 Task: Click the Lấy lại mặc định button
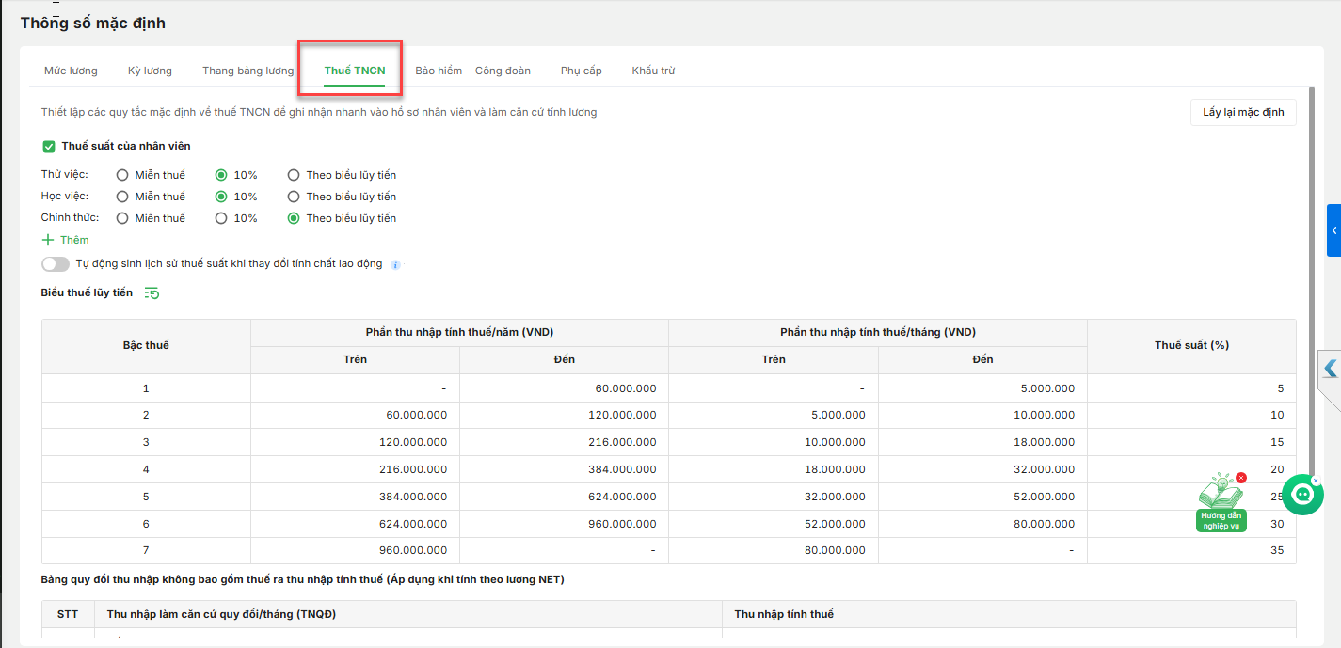(x=1243, y=113)
